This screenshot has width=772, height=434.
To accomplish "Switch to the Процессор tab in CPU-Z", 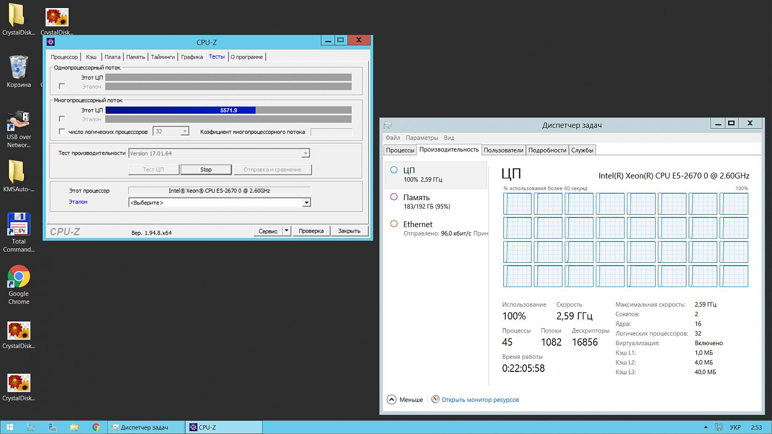I will point(64,57).
